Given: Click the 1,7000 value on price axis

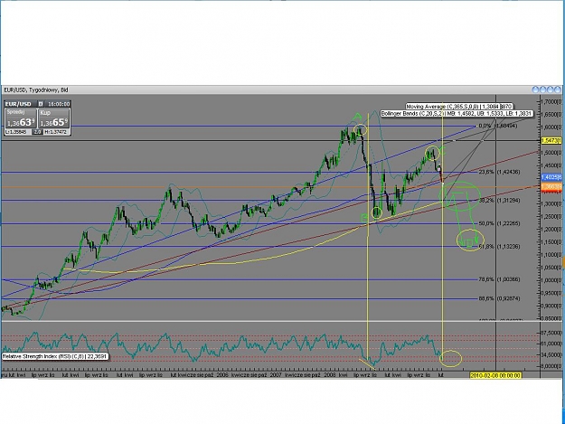Looking at the screenshot, I should coord(551,101).
